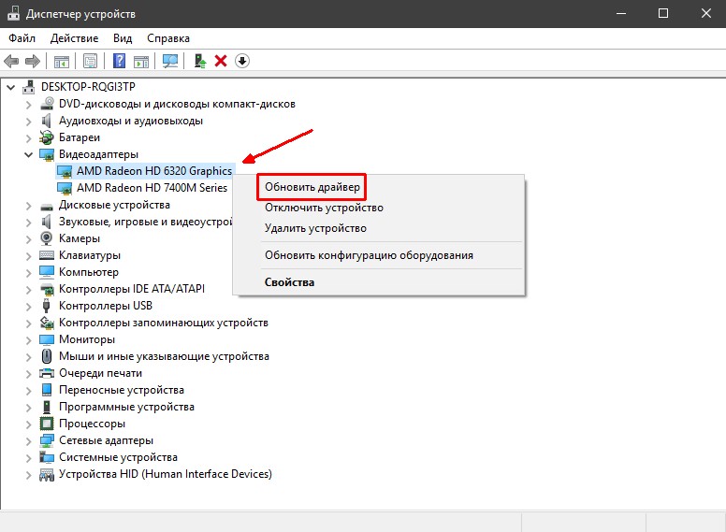The width and height of the screenshot is (726, 532).
Task: Expand Устройства HID category
Action: [x=29, y=475]
